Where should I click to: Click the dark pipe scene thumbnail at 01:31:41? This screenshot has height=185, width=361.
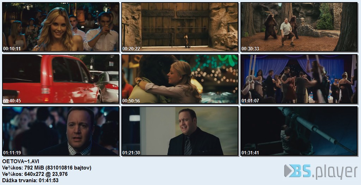tap(299, 131)
